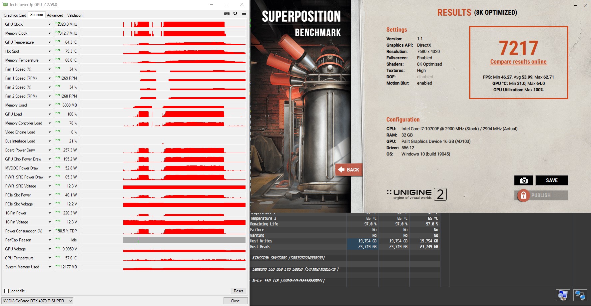Click the Reset button in GPU-Z
This screenshot has height=306, width=591.
point(238,291)
